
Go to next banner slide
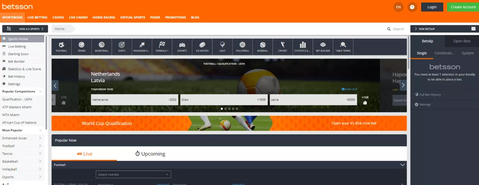point(403,85)
